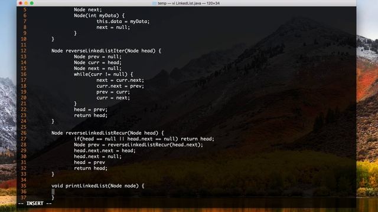Click the line 'prev = curr;'
The image size is (378, 212).
[x=113, y=92]
